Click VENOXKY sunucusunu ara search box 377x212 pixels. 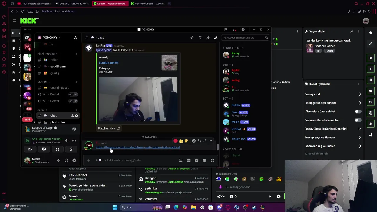[245, 37]
